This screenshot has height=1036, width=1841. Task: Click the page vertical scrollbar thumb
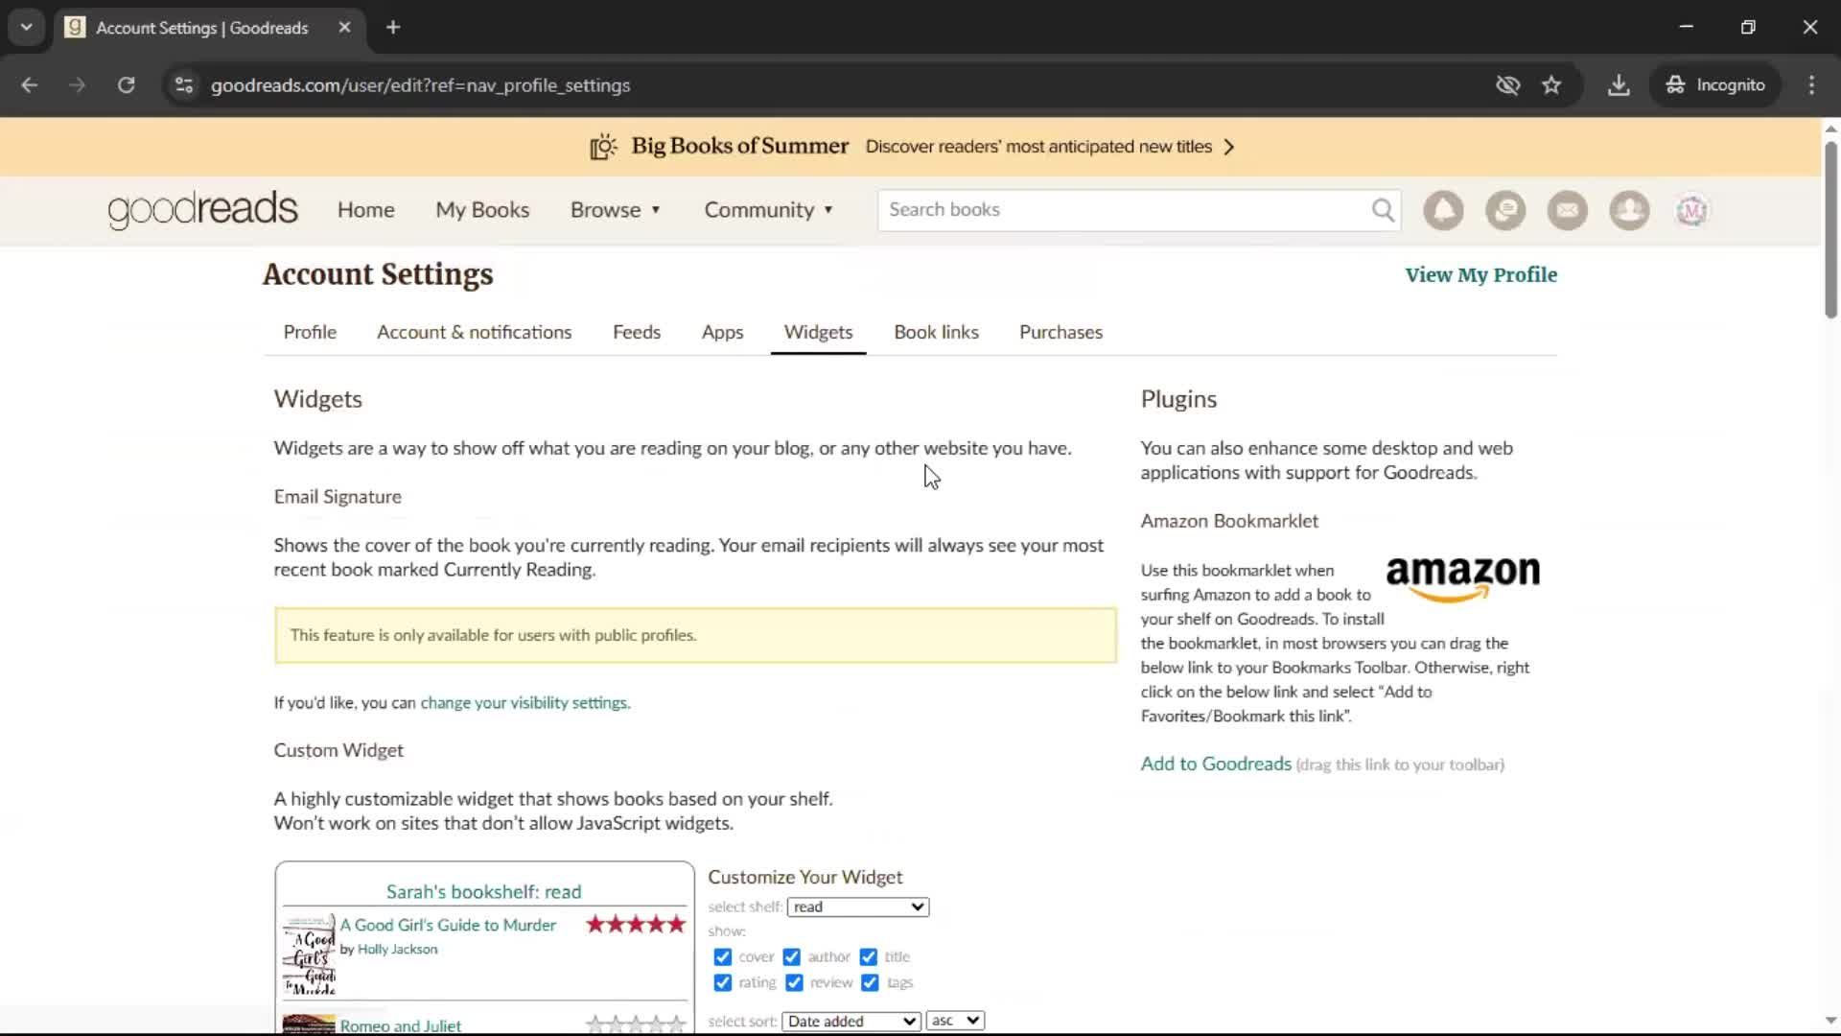[1830, 230]
